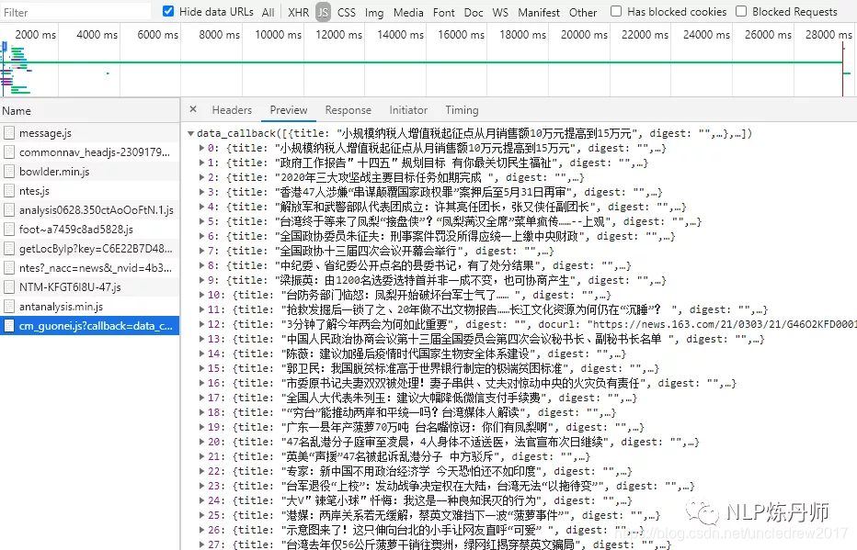
Task: Click the file icon beside NTM-KFGT6I8U-47.js
Action: pyautogui.click(x=9, y=287)
